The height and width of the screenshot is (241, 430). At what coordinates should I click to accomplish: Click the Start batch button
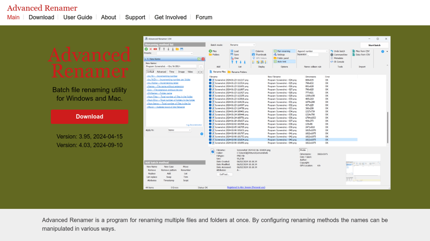(374, 45)
